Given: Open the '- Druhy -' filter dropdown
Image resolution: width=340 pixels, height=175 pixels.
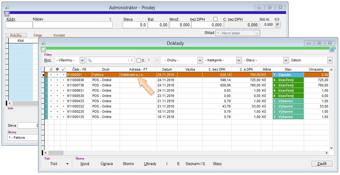Looking at the screenshot, I should pyautogui.click(x=200, y=60).
